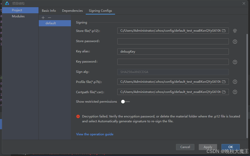Open help for Key password

point(235,62)
